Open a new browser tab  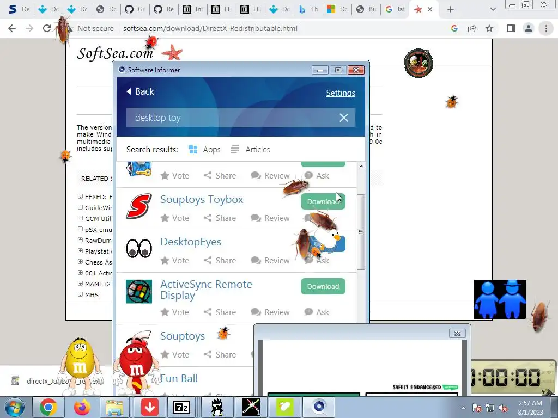click(x=451, y=9)
